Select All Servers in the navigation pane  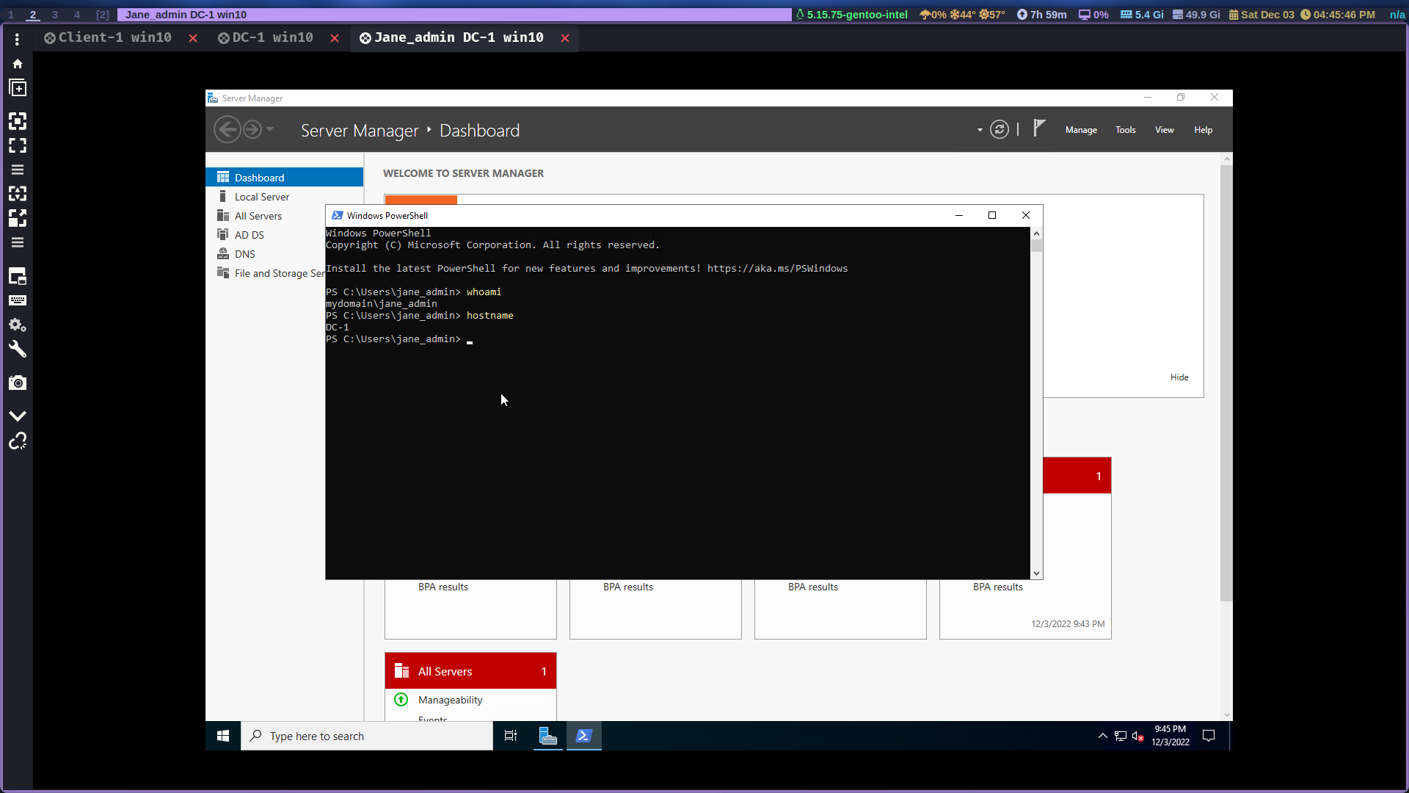click(x=285, y=216)
